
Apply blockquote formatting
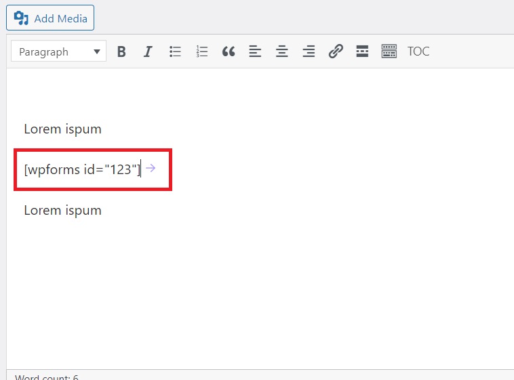point(229,51)
